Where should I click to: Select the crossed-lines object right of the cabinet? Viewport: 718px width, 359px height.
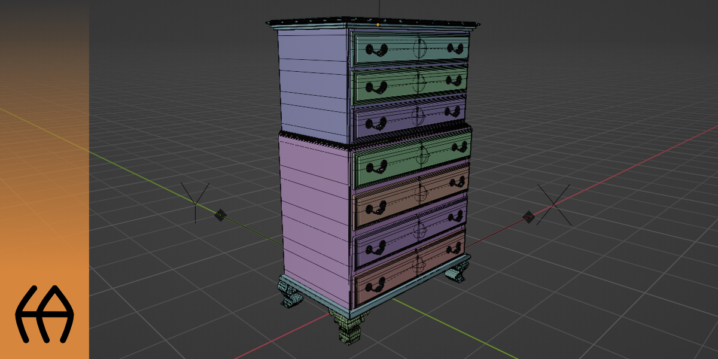tap(553, 205)
